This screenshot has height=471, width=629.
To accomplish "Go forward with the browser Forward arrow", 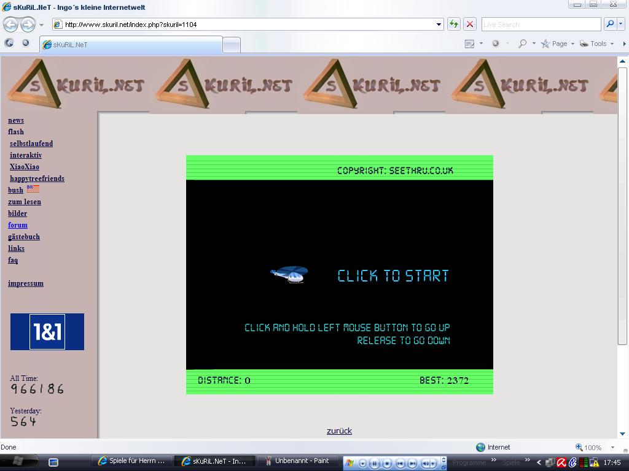I will click(28, 25).
